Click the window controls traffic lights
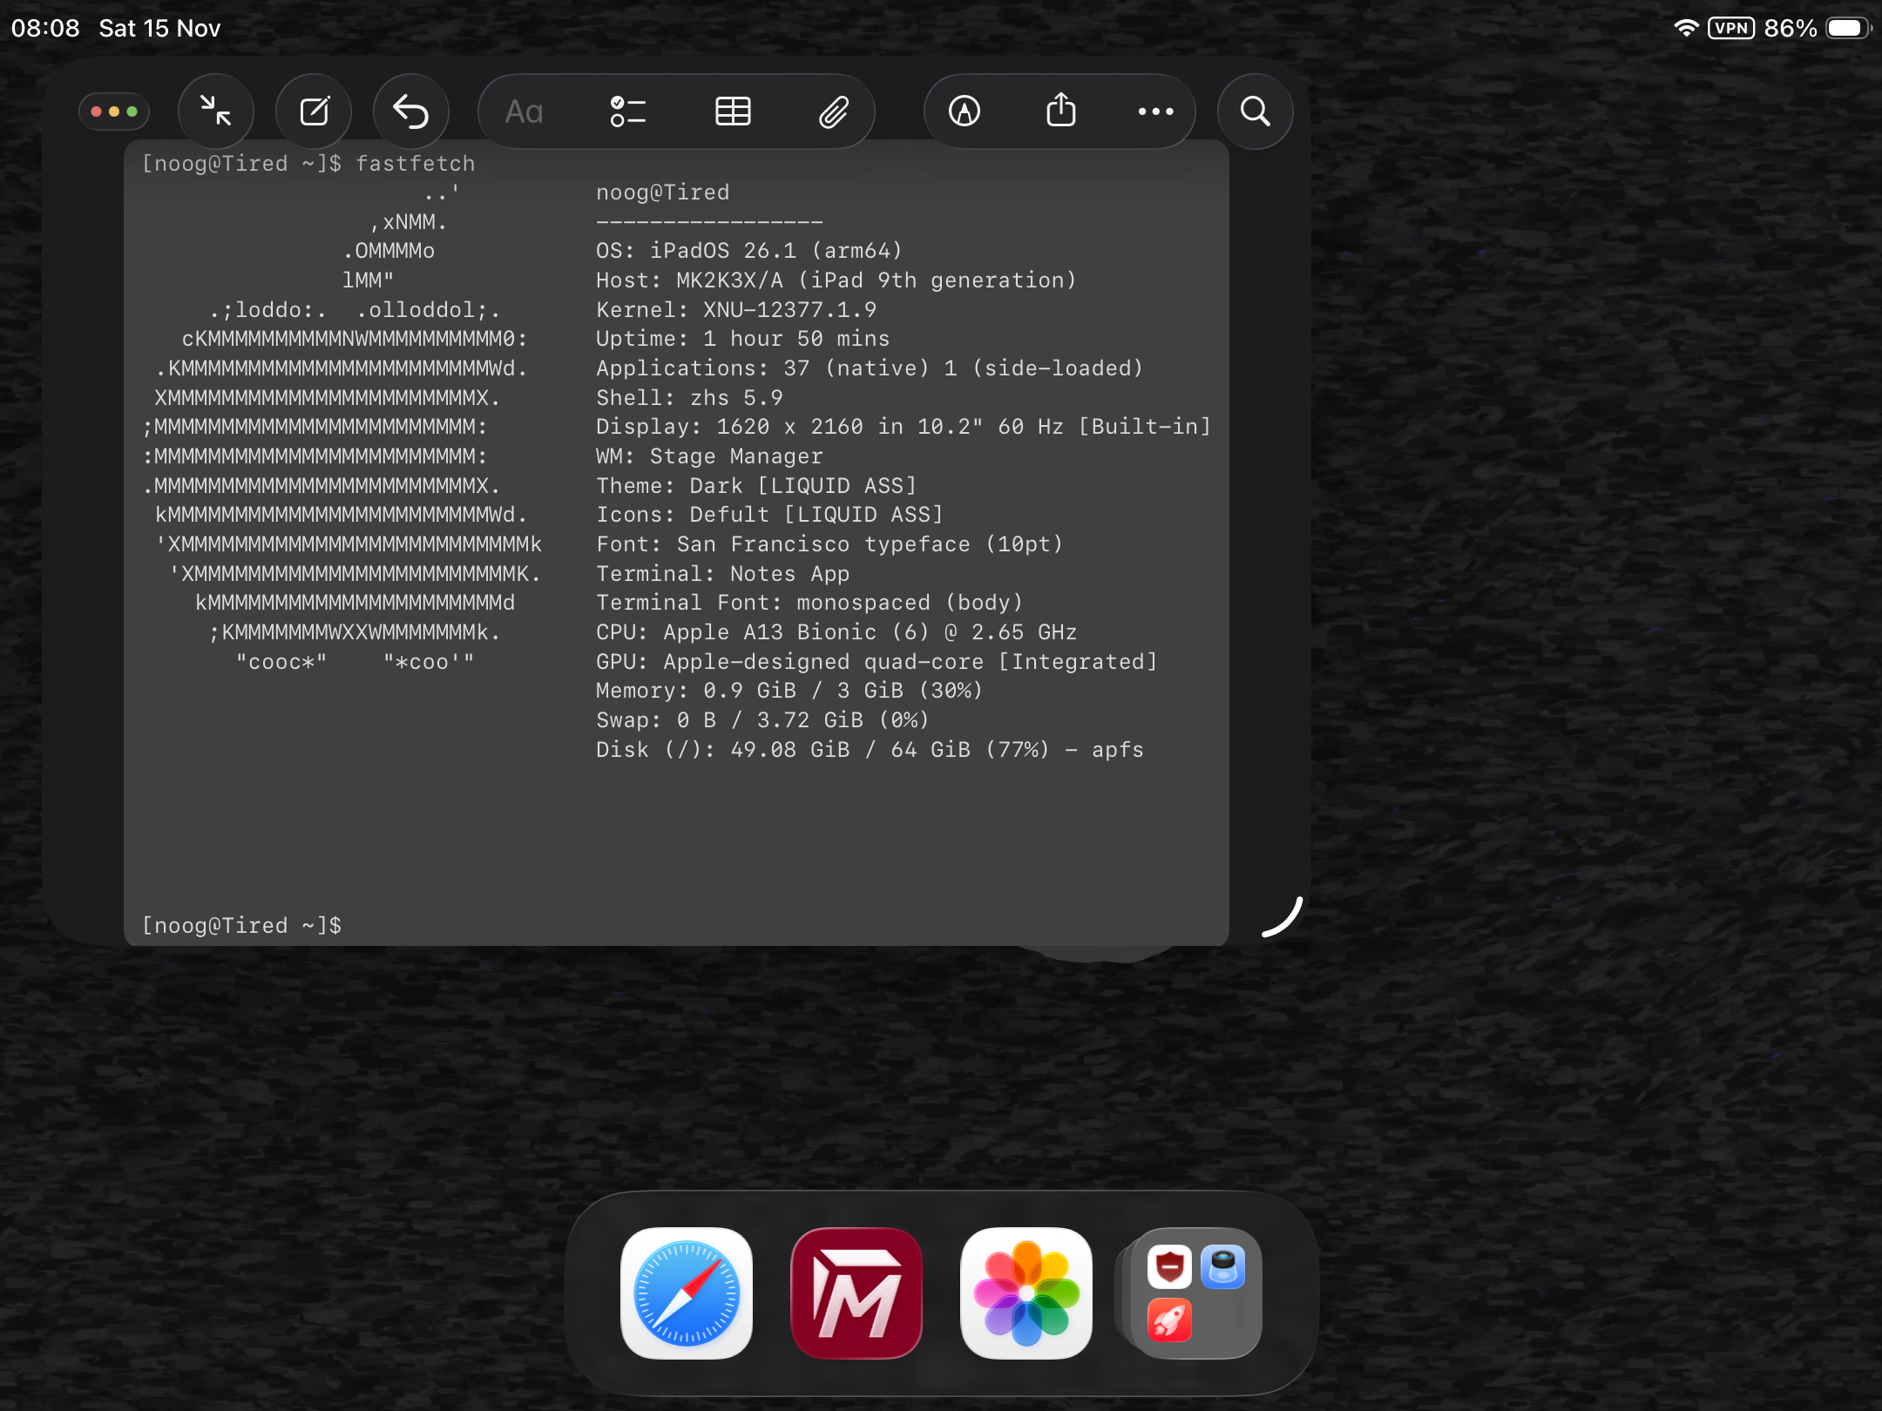Viewport: 1882px width, 1411px height. point(114,111)
